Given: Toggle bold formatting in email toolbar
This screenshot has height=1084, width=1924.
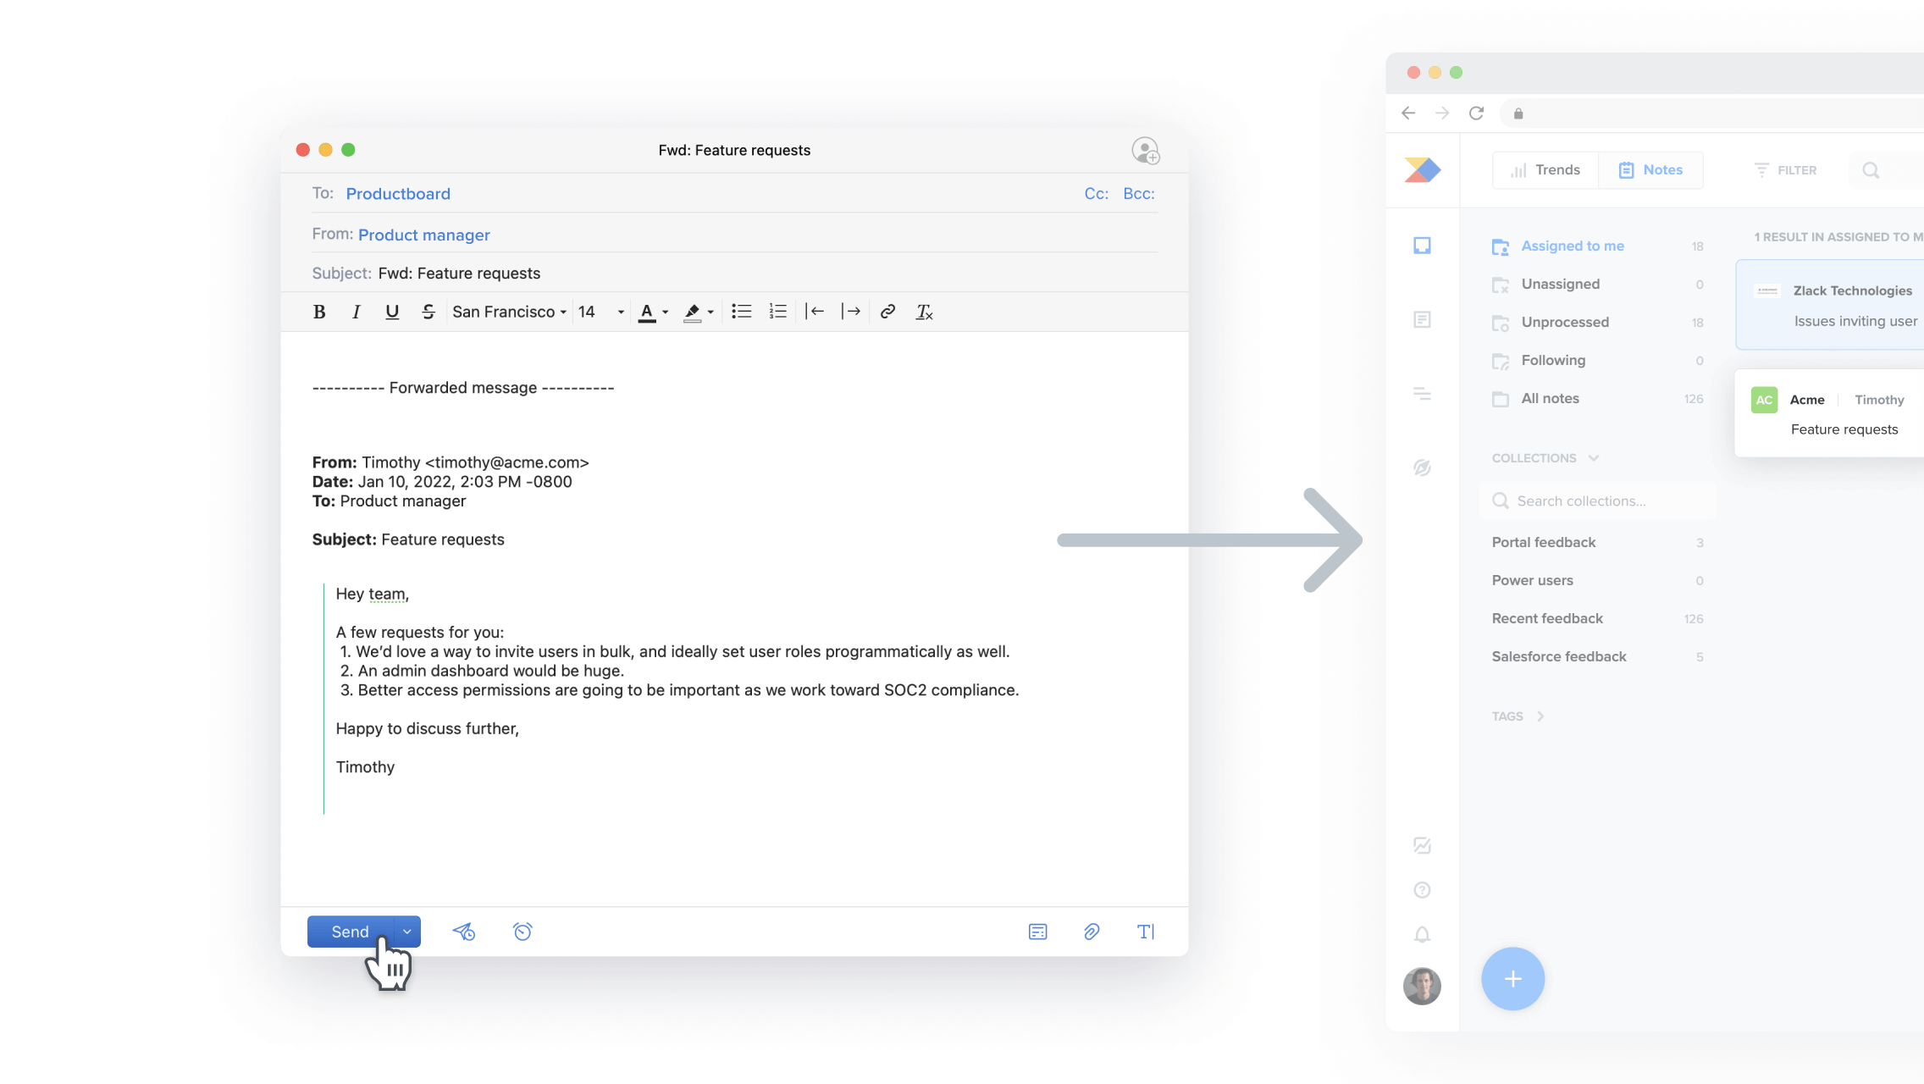Looking at the screenshot, I should click(x=319, y=312).
